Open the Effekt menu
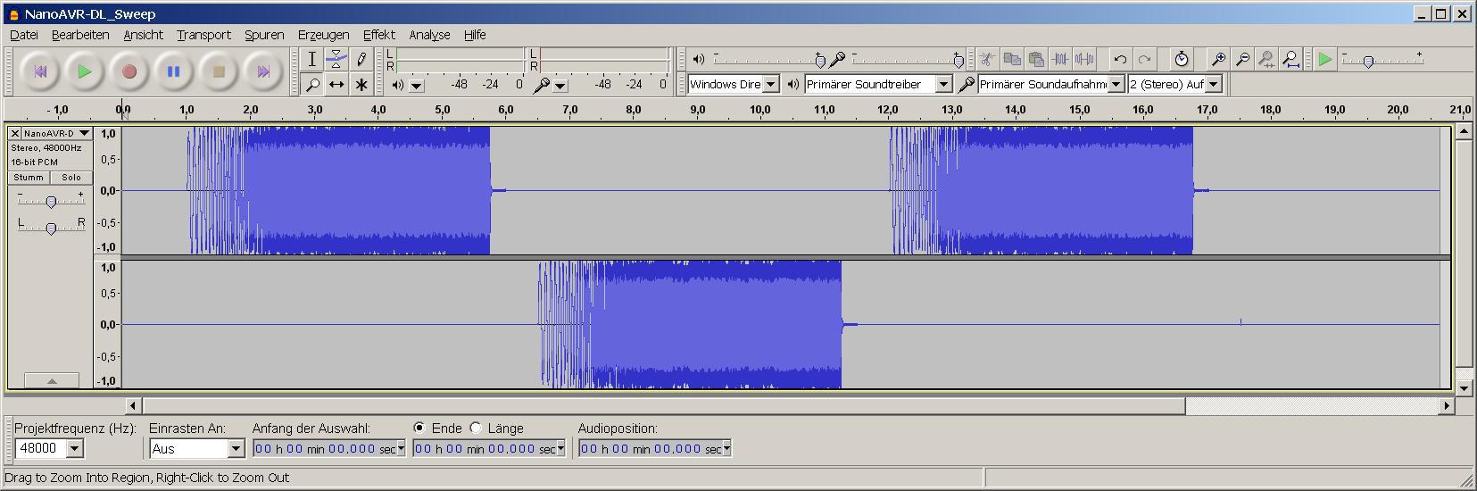 coord(378,35)
